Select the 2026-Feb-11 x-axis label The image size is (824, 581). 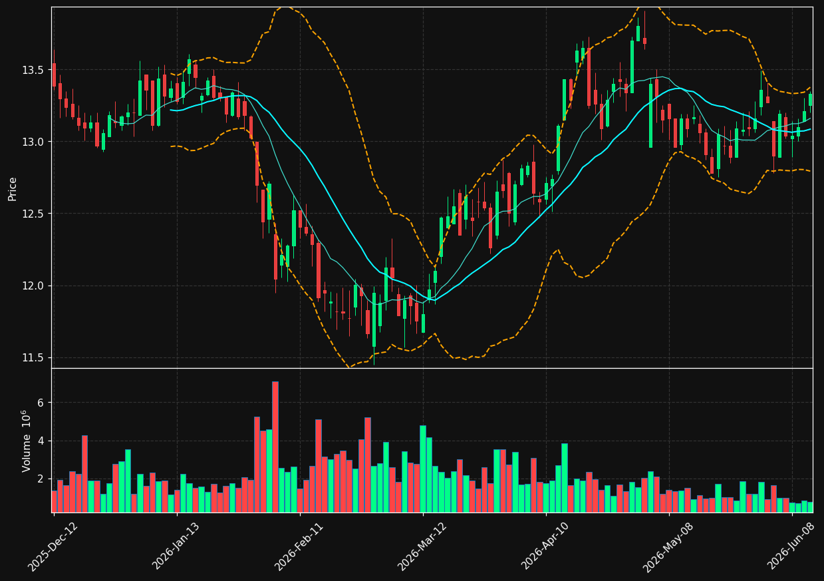click(299, 546)
